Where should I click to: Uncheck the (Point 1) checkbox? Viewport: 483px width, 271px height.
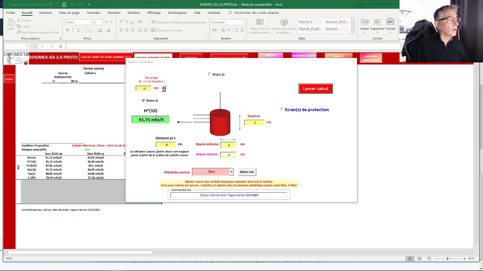(143, 100)
